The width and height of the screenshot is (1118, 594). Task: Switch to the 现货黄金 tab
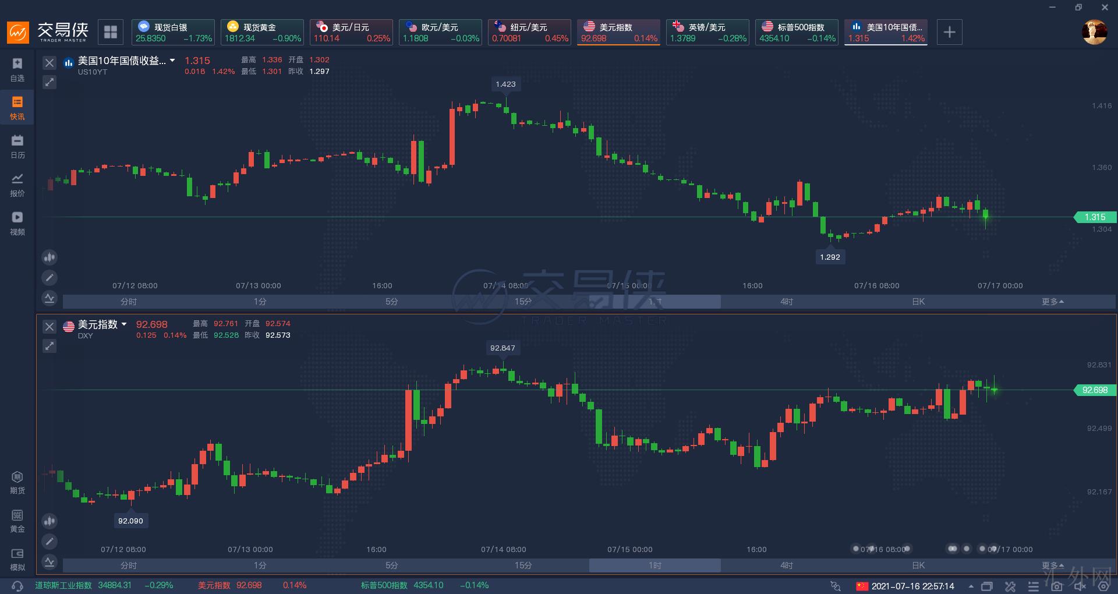(262, 32)
